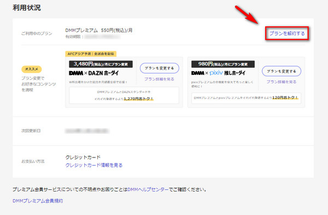The image size is (328, 215).
Task: Click the DMM×pixiv 推しホーダイ logo
Action: tap(218, 73)
